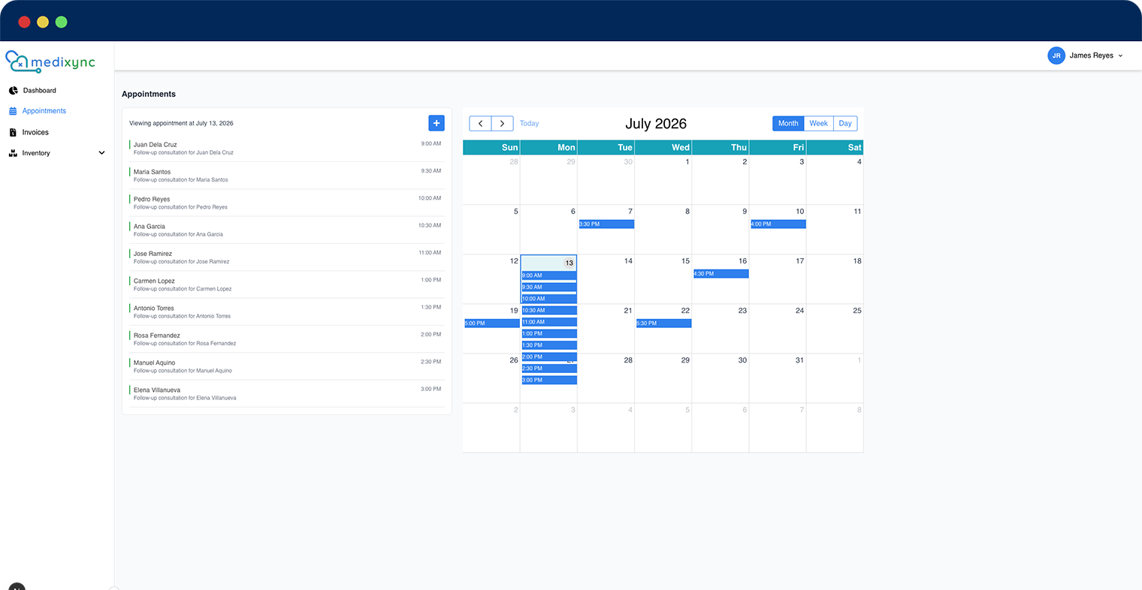This screenshot has height=590, width=1142.
Task: Click the Appointments calendar icon in sidebar
Action: (13, 111)
